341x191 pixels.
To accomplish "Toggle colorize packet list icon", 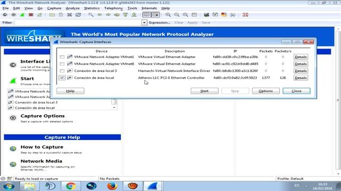I will click(x=147, y=15).
